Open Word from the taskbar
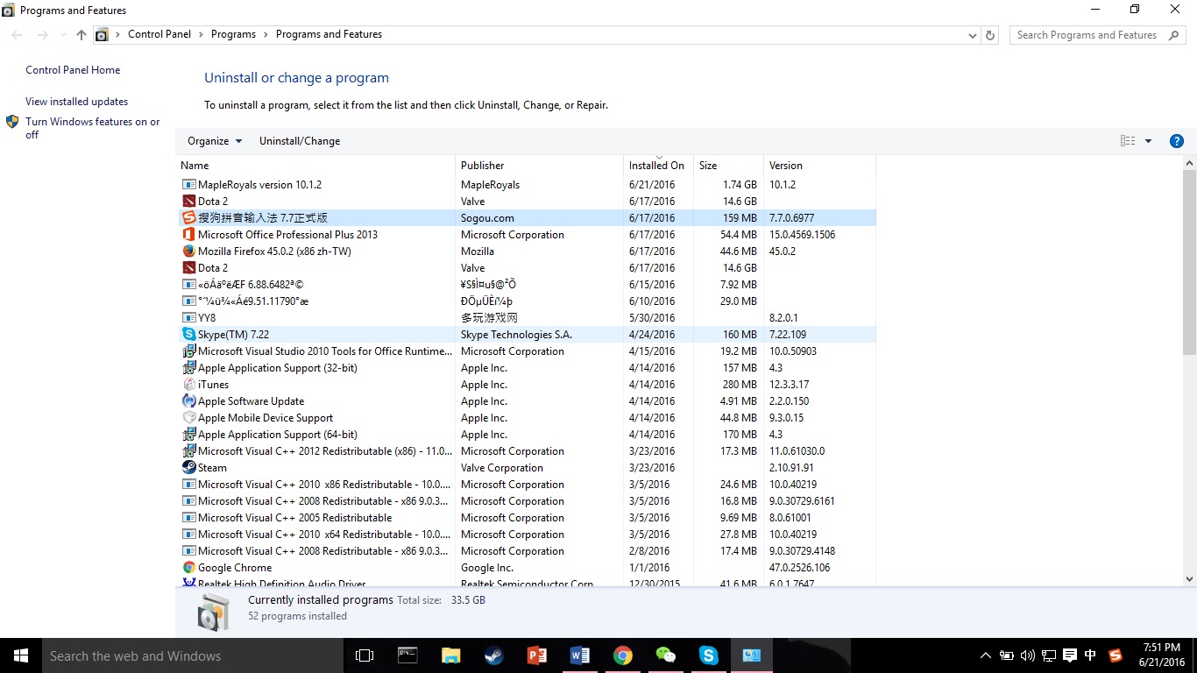 (x=579, y=655)
